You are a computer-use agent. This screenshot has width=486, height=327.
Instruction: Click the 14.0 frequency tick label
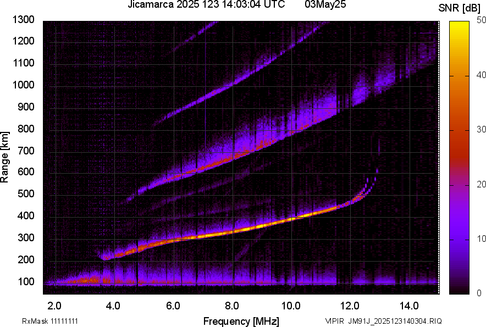(409, 306)
